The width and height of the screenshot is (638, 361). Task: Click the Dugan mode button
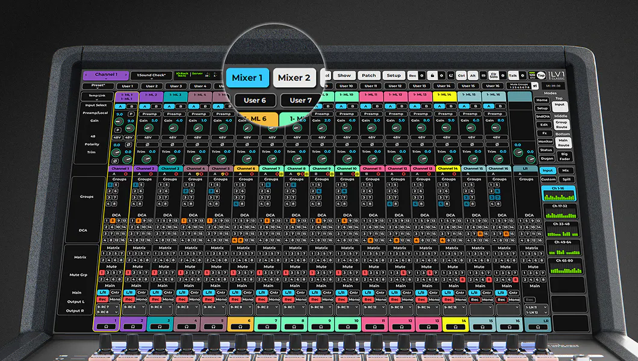coord(547,159)
